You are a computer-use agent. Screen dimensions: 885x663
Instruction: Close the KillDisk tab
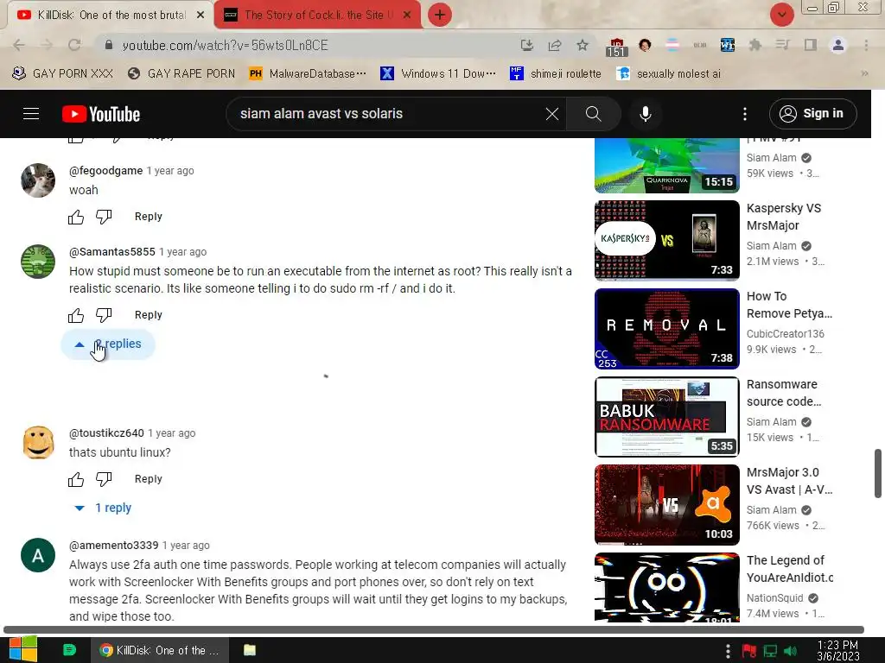201,16
